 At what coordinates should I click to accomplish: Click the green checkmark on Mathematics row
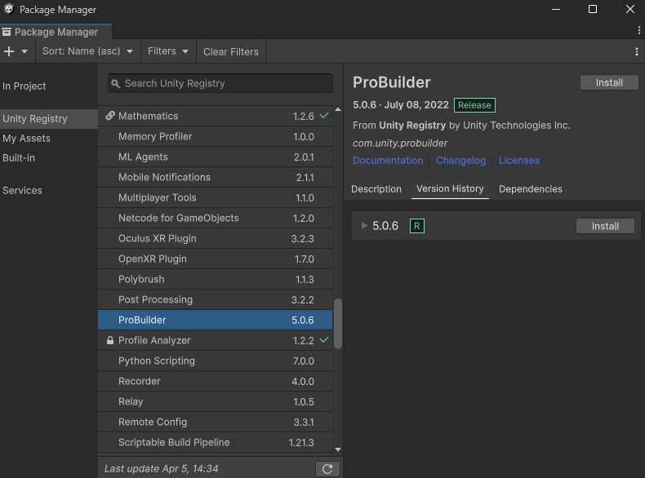324,116
